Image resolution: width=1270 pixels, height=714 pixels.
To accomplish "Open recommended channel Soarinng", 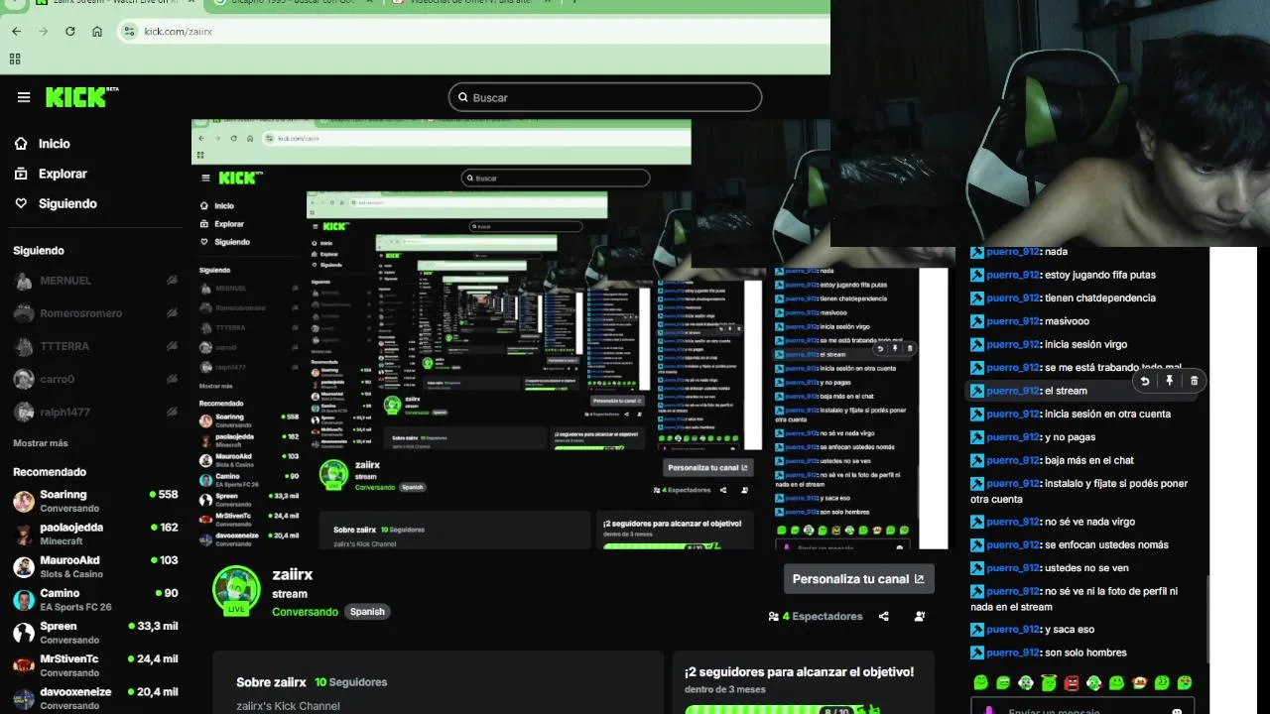I will [x=95, y=501].
